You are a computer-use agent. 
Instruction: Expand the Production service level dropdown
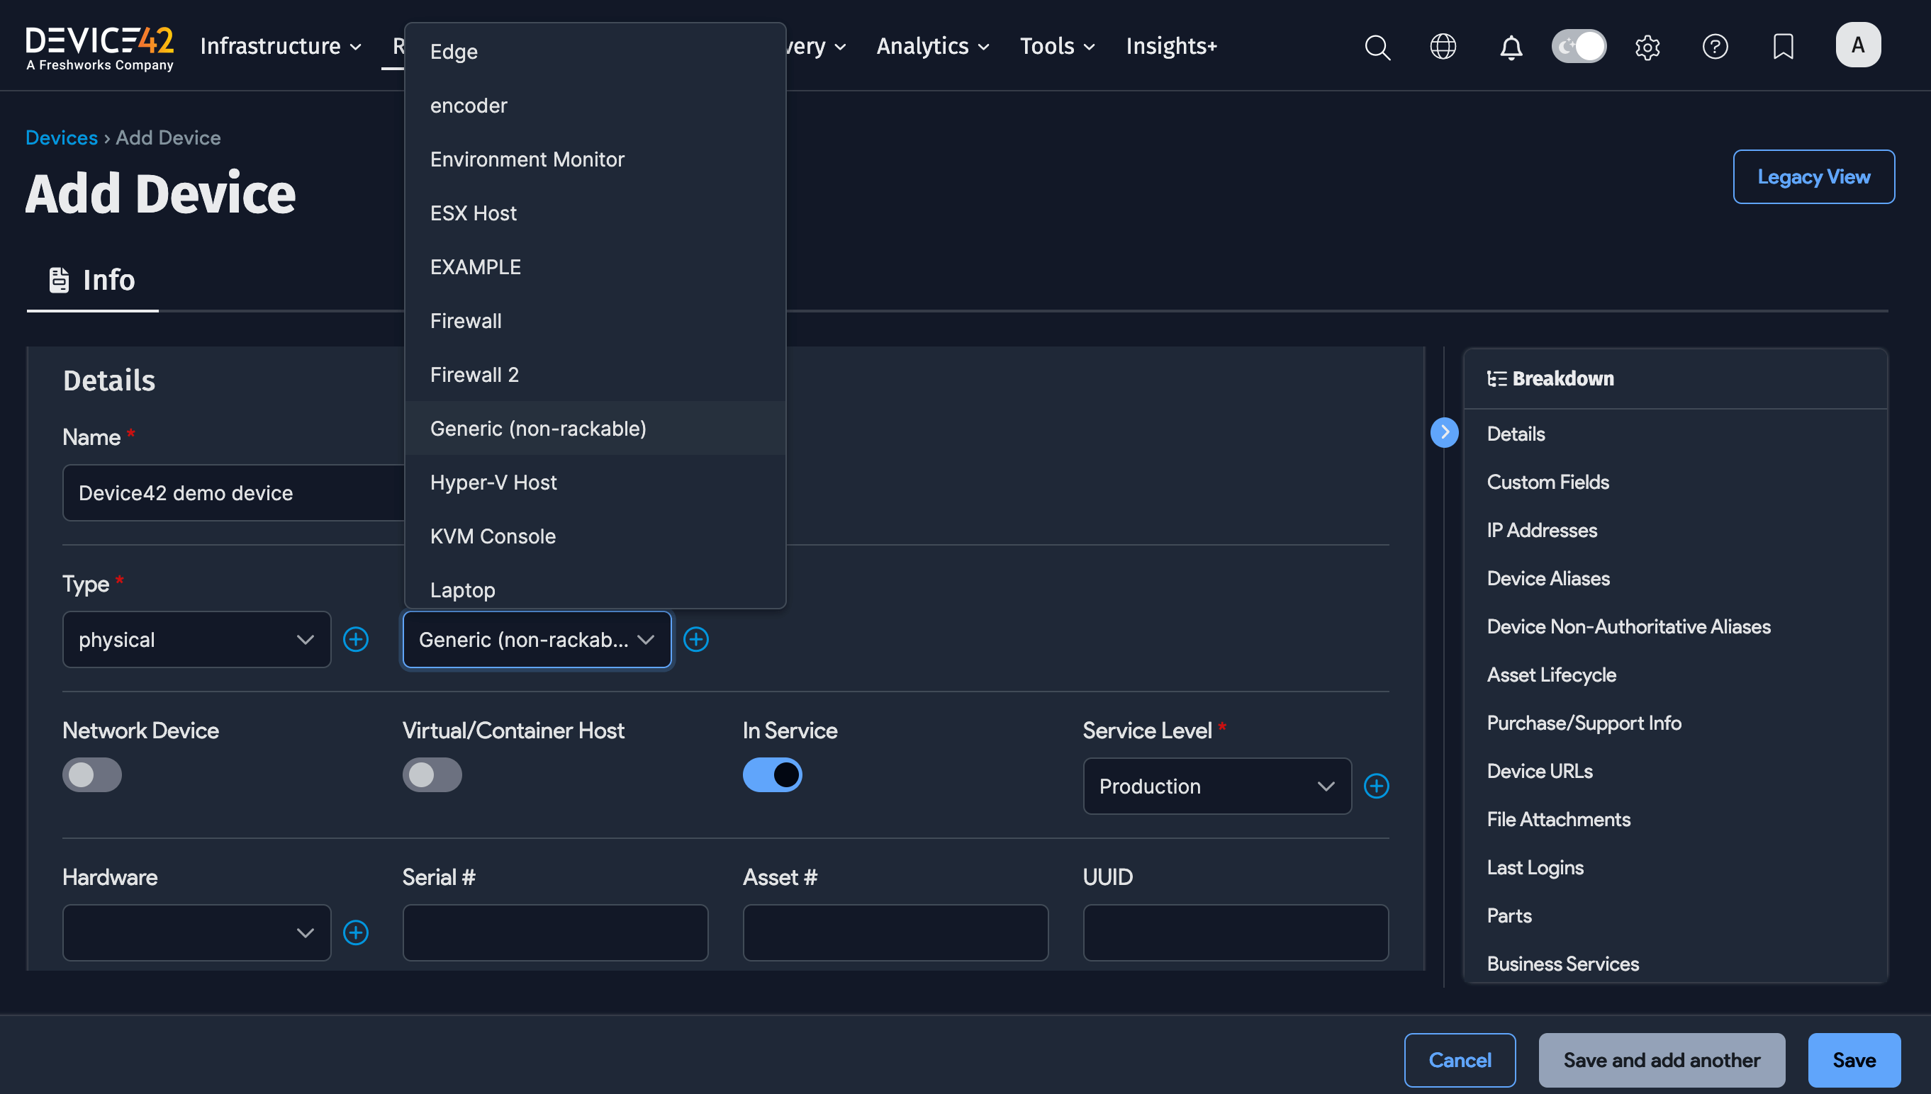[x=1216, y=786]
